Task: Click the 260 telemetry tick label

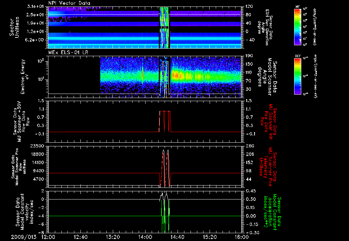Action: (250, 146)
